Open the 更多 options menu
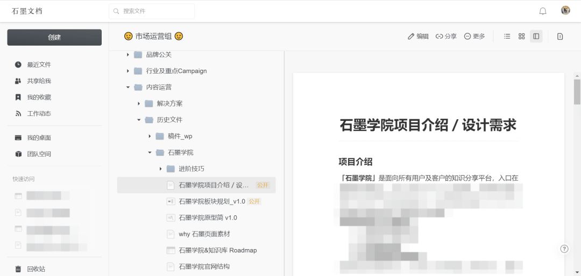The width and height of the screenshot is (581, 276). [x=474, y=37]
